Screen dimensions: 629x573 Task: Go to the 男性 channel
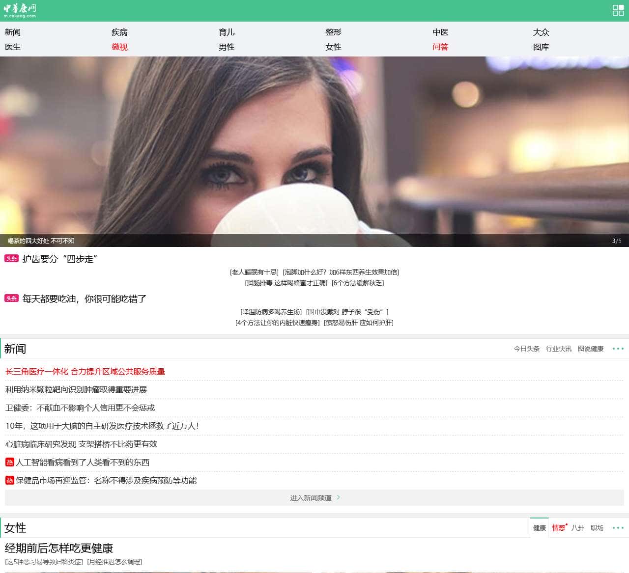[227, 47]
